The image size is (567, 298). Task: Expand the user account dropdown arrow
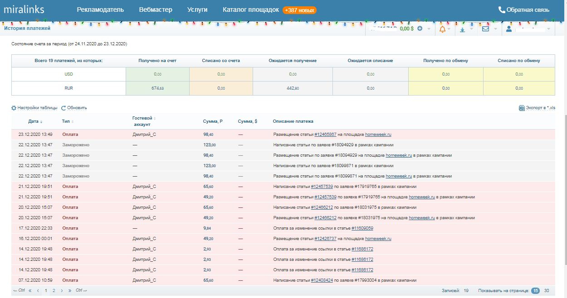tap(549, 29)
